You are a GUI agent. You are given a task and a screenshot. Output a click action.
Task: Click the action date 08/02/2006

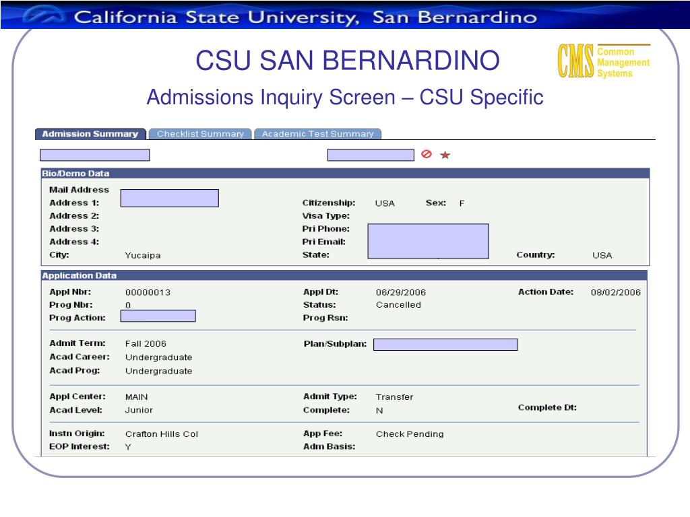(x=616, y=292)
